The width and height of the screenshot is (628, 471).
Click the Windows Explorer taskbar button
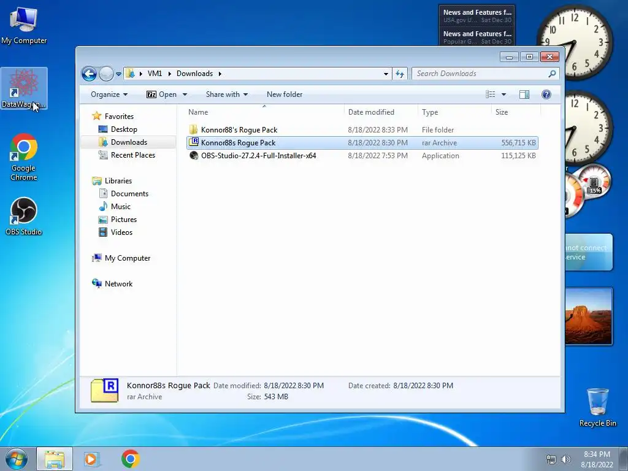point(55,459)
